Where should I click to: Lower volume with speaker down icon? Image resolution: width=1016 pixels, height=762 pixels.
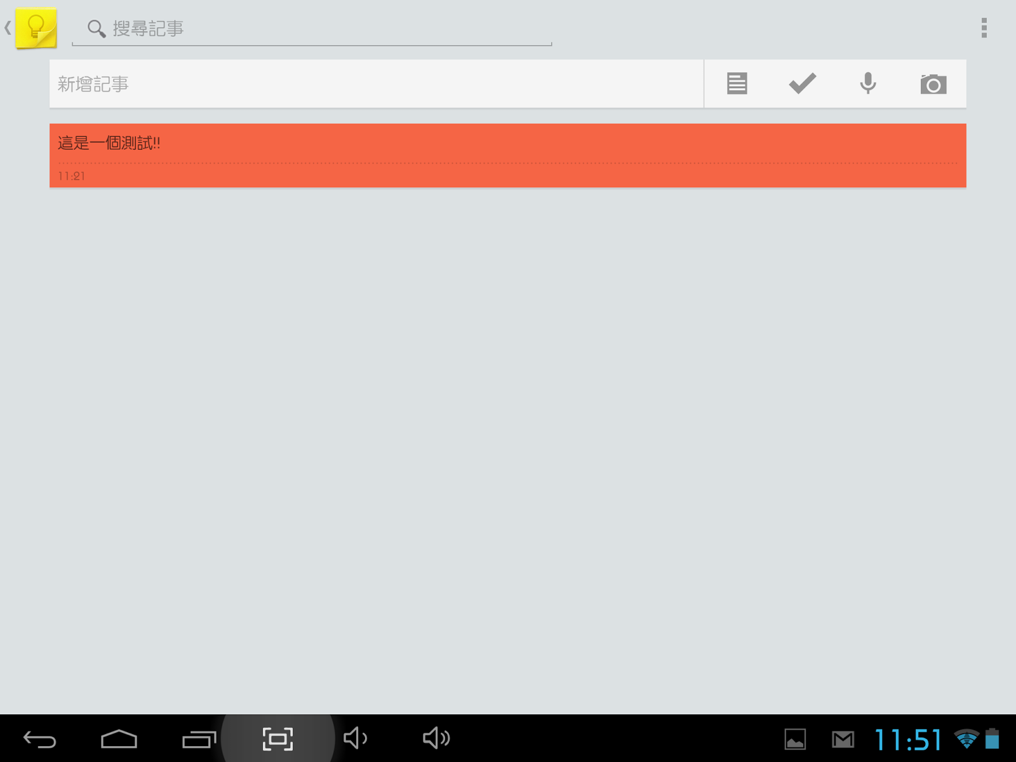[x=356, y=738]
